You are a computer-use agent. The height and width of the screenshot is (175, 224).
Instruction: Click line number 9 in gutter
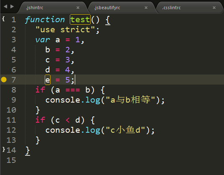14,100
